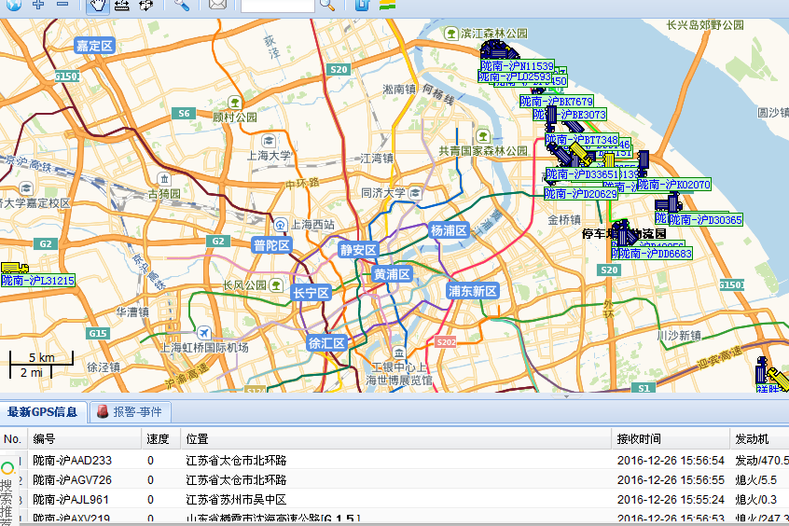
Task: Click inside the toolbar search text box
Action: click(x=277, y=6)
